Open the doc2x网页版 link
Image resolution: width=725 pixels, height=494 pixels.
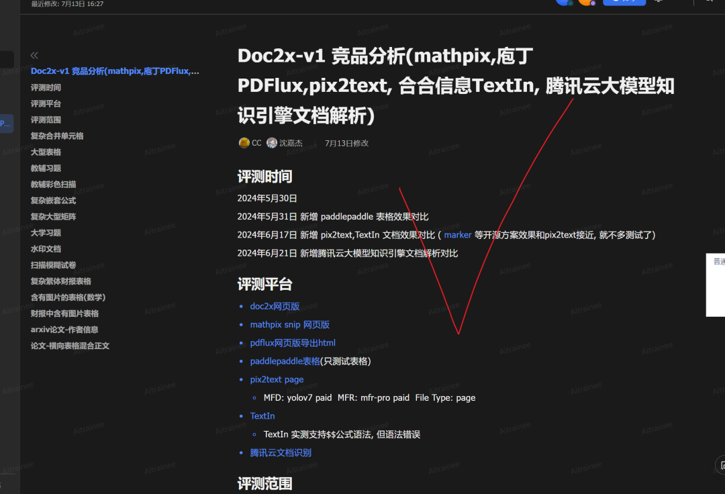pyautogui.click(x=275, y=306)
